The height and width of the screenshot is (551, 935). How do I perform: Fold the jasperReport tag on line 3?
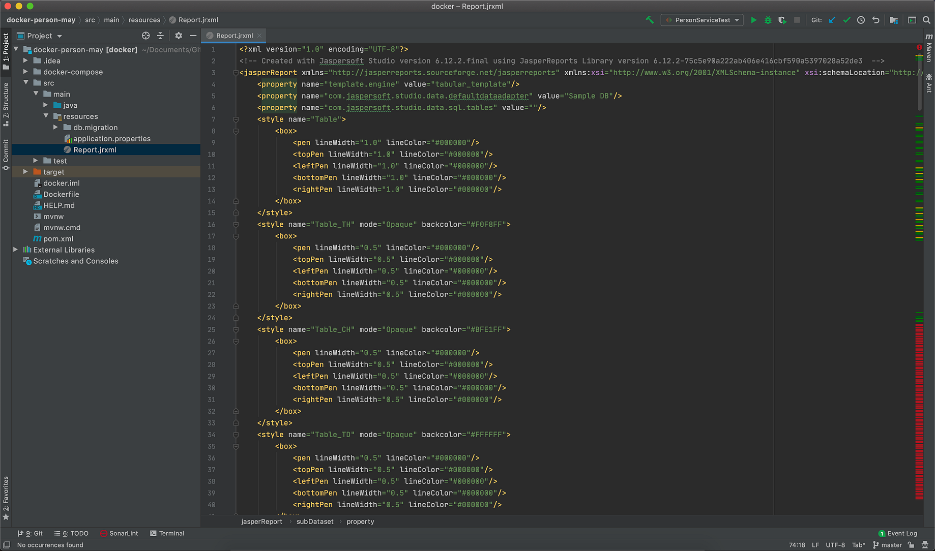coord(236,73)
